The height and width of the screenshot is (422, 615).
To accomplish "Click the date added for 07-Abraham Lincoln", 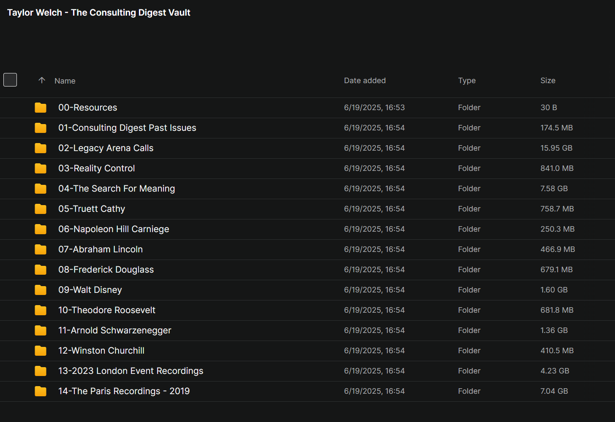I will (x=374, y=249).
